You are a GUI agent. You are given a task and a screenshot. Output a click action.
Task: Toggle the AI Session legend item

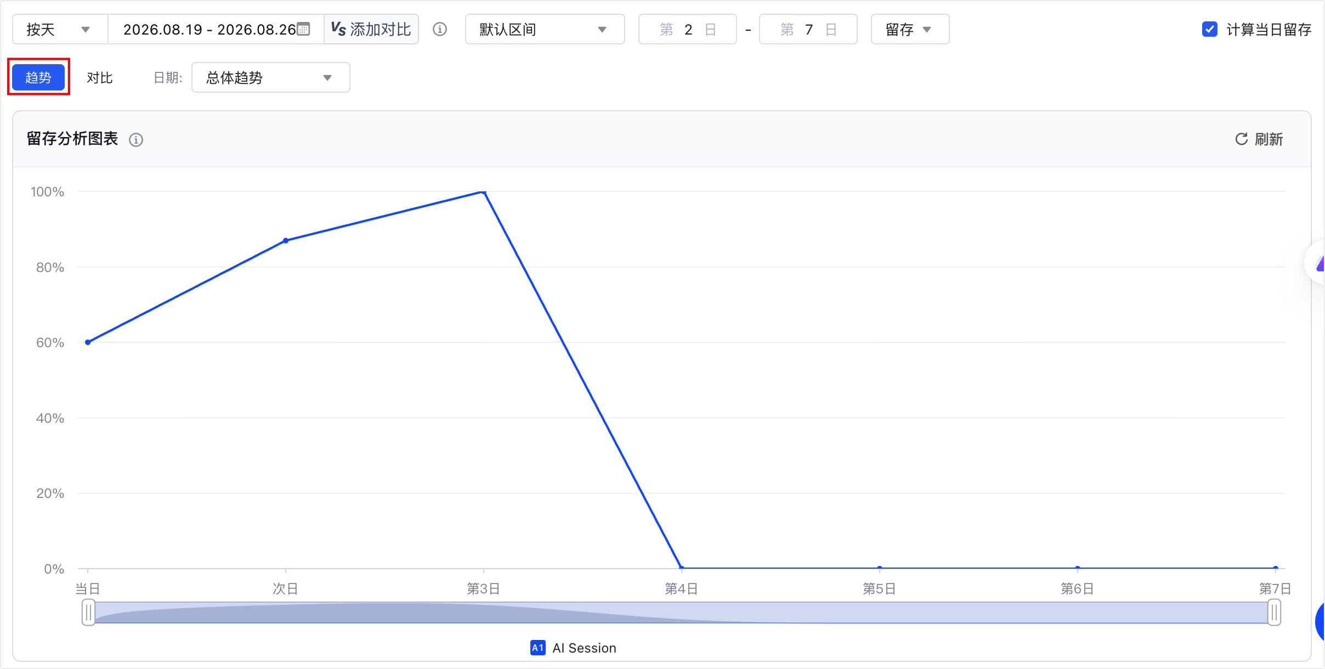(x=574, y=648)
